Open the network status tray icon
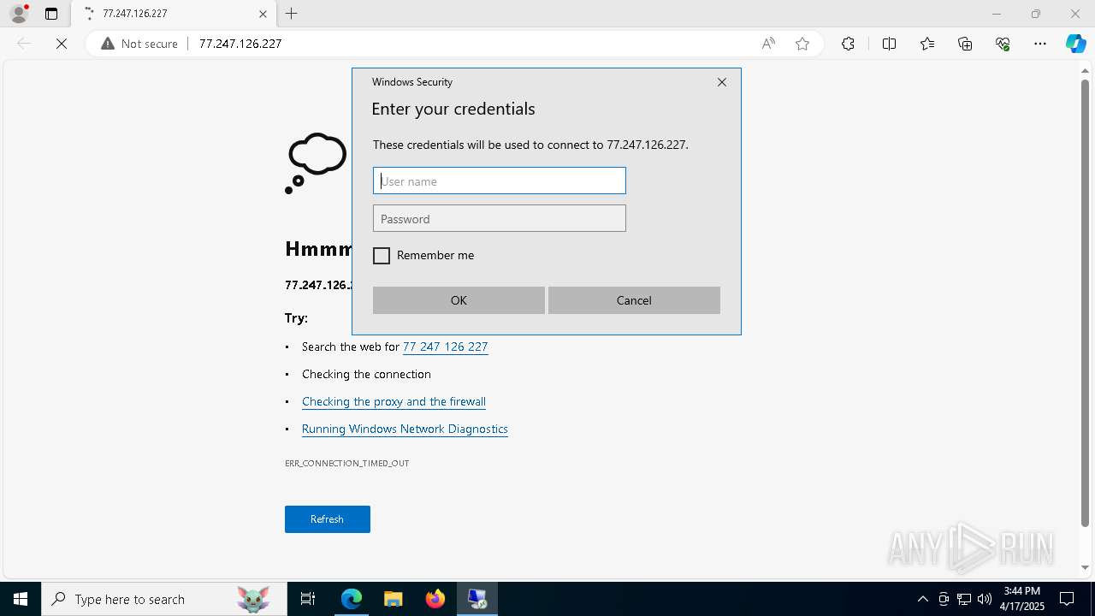Image resolution: width=1095 pixels, height=616 pixels. tap(964, 599)
